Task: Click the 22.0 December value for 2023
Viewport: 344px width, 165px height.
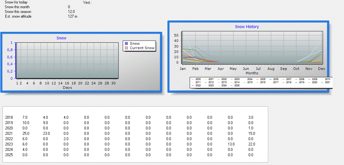Action: point(252,144)
